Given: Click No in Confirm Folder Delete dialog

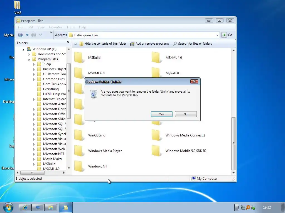Looking at the screenshot, I should tap(186, 114).
